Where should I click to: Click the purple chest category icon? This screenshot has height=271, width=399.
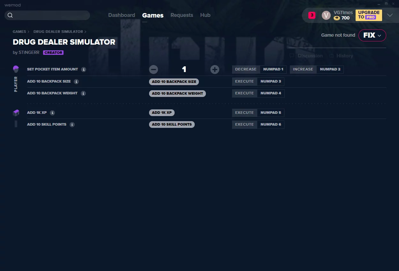[x=16, y=113]
